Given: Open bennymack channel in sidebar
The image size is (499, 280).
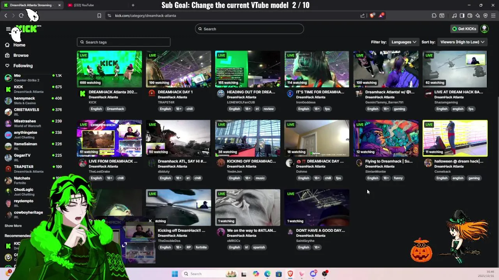Looking at the screenshot, I should [33, 101].
